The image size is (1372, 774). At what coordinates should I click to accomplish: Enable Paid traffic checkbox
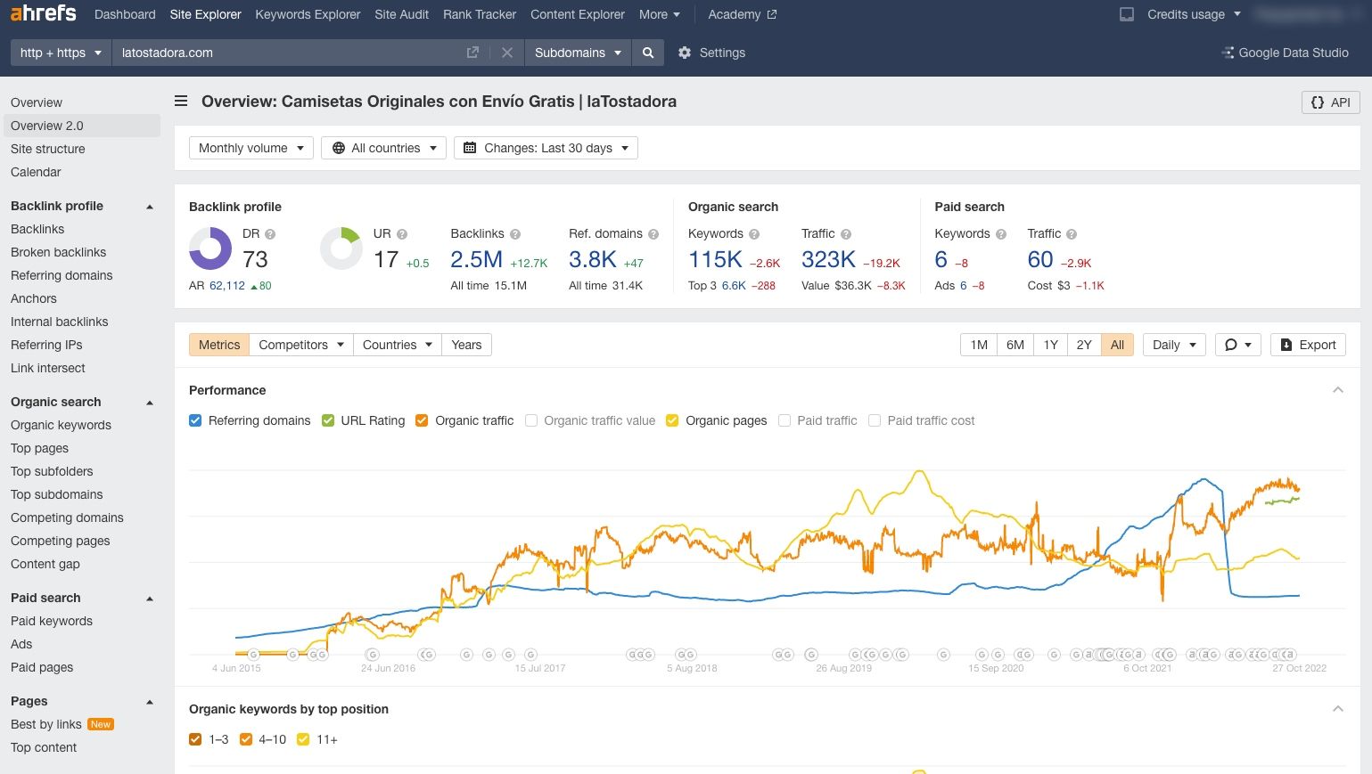pyautogui.click(x=785, y=420)
